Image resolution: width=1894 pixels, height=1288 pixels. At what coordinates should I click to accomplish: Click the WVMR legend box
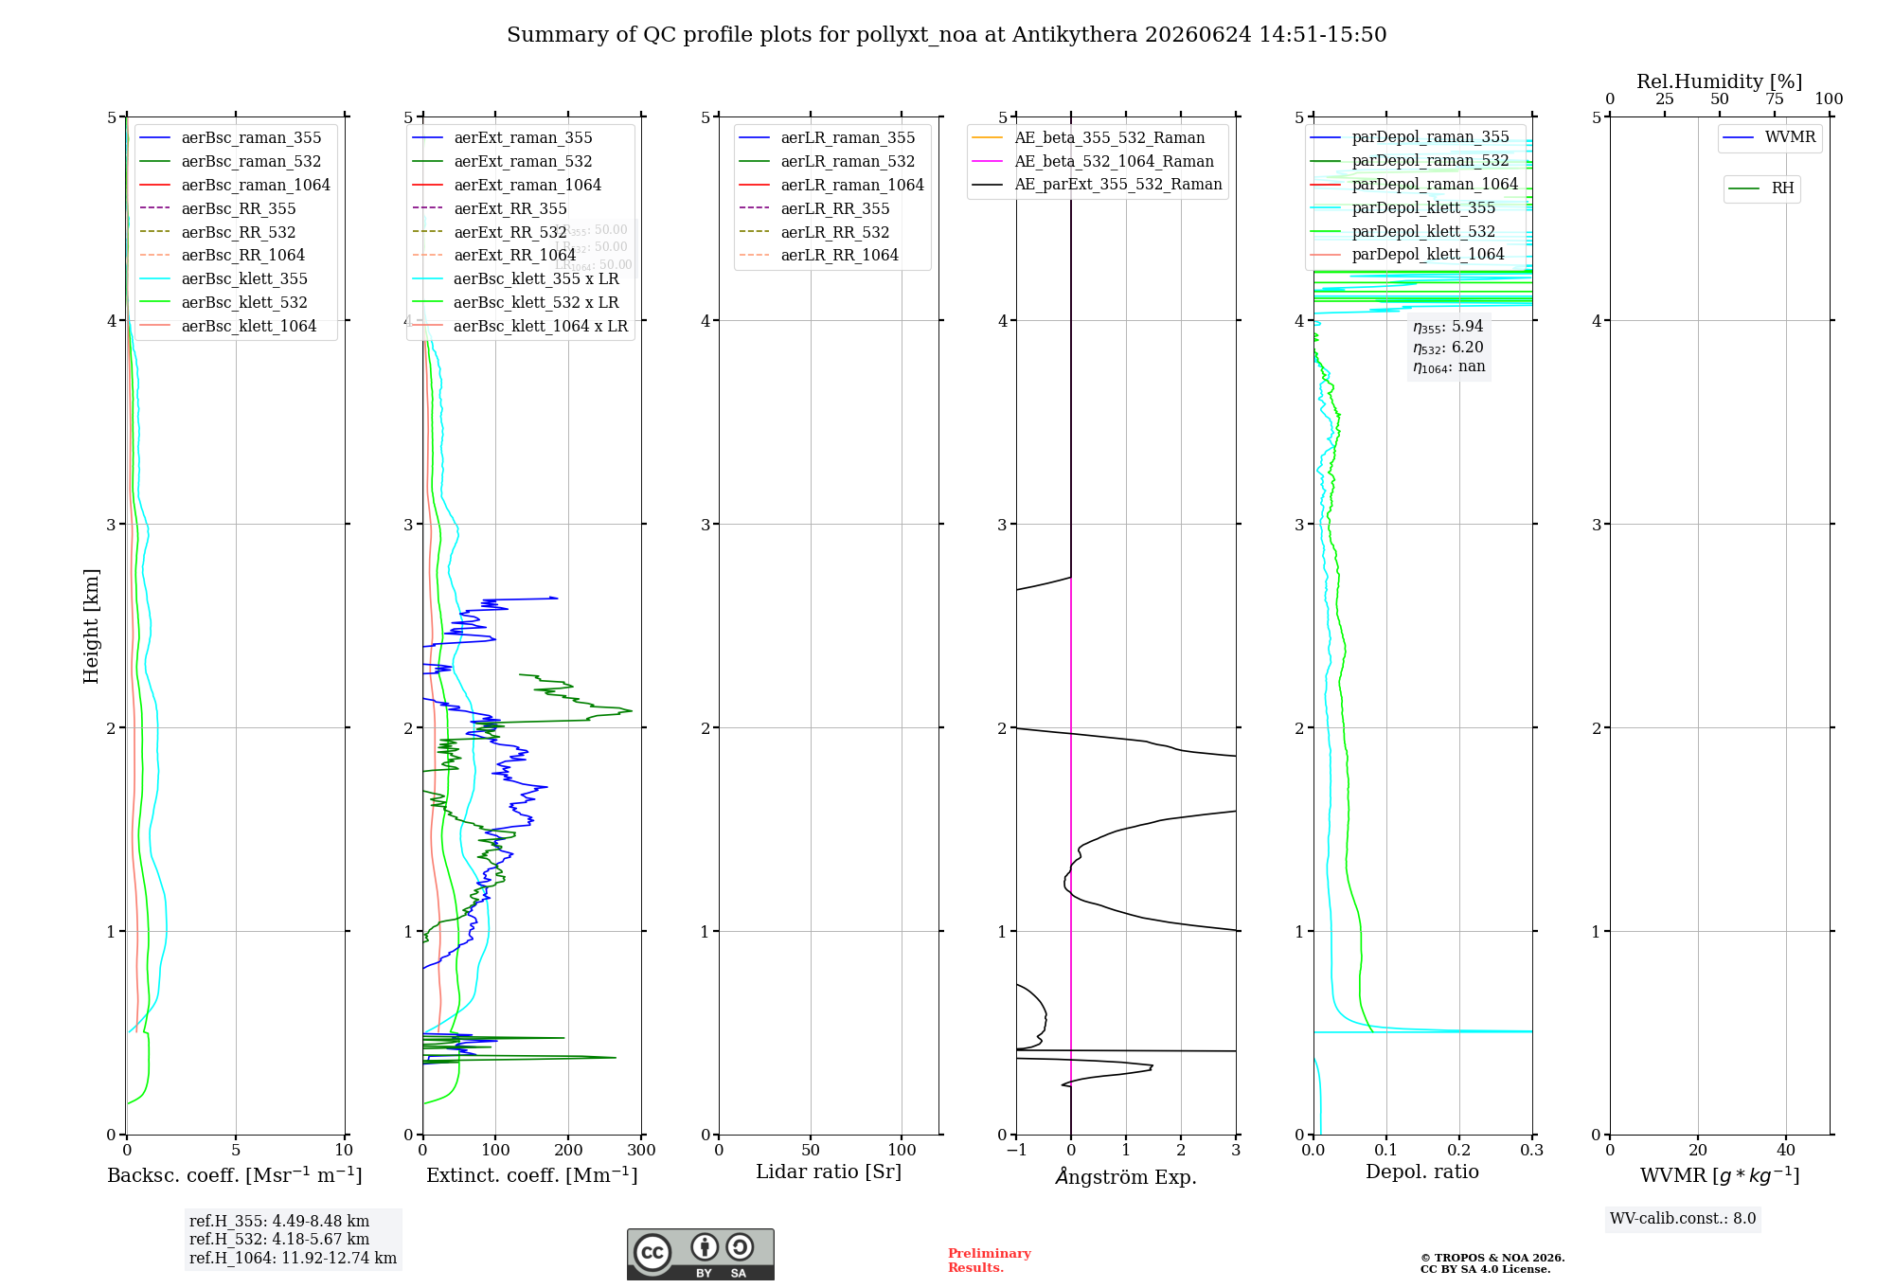(x=1770, y=138)
